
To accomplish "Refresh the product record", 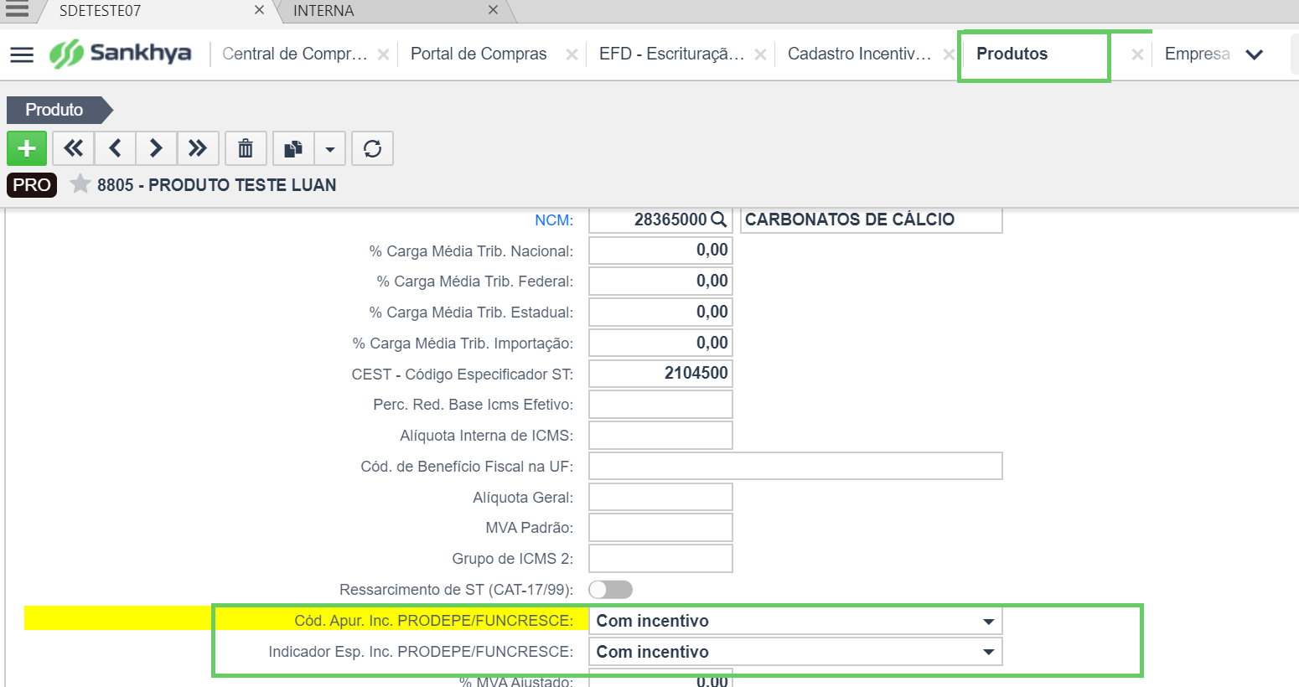I will point(373,148).
